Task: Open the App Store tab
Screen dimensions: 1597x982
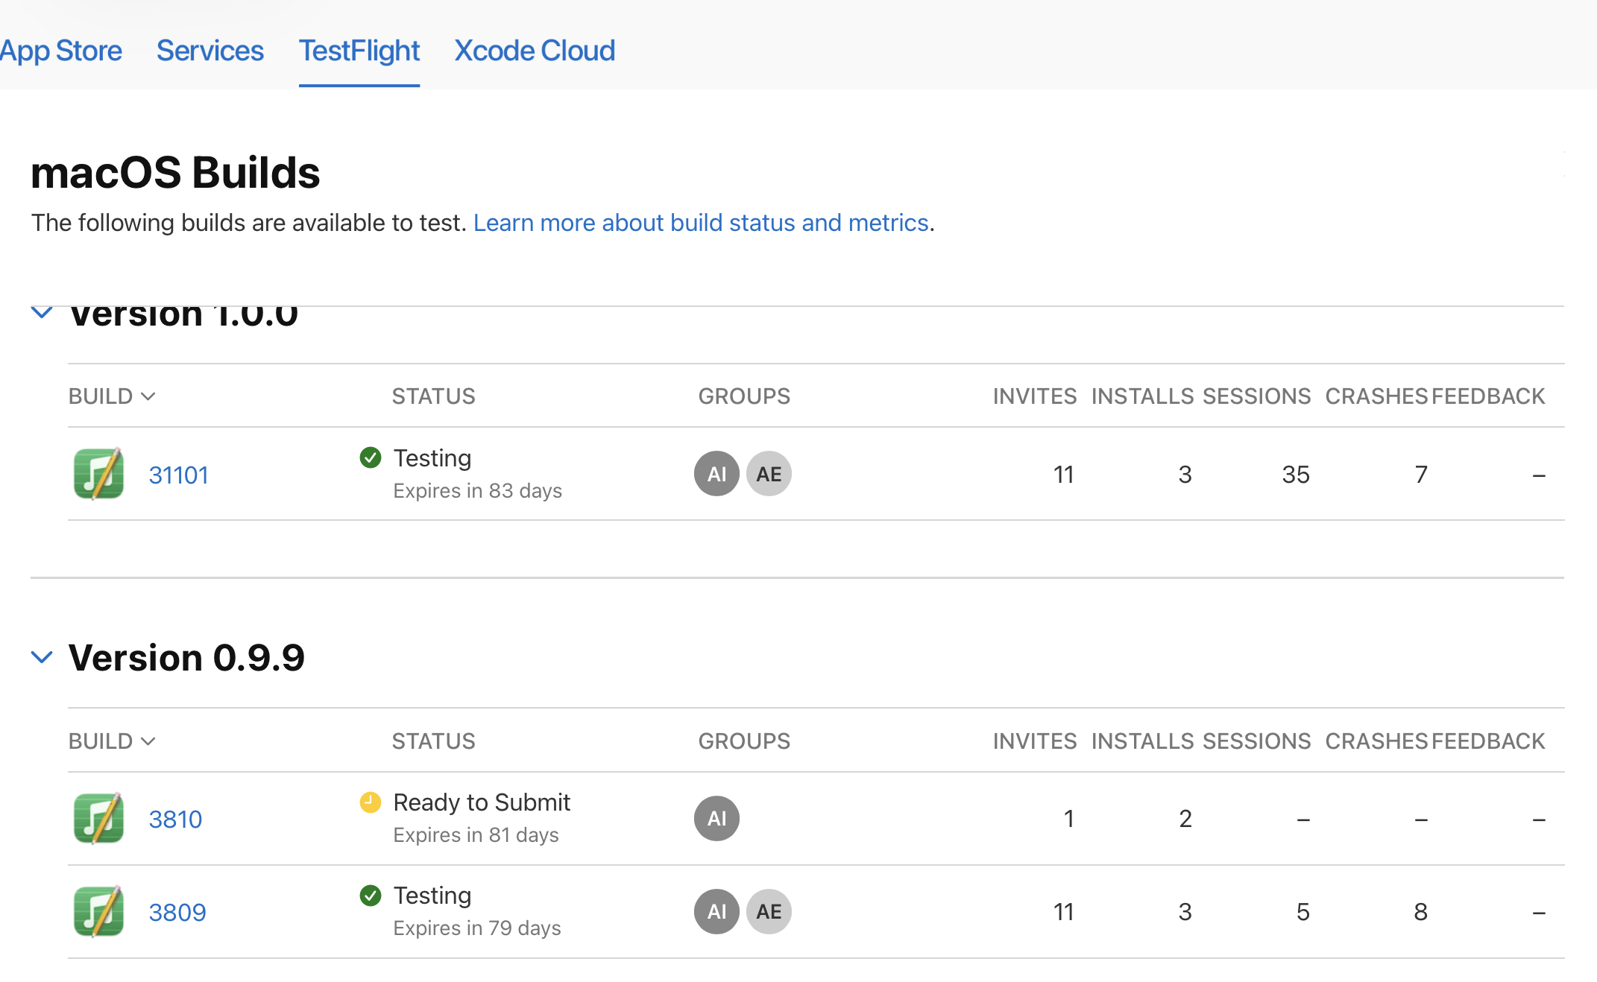Action: (61, 51)
